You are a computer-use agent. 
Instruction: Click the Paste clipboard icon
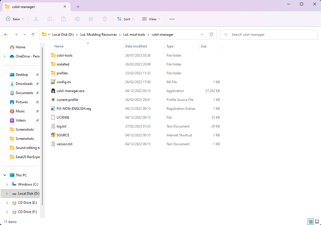click(x=64, y=19)
